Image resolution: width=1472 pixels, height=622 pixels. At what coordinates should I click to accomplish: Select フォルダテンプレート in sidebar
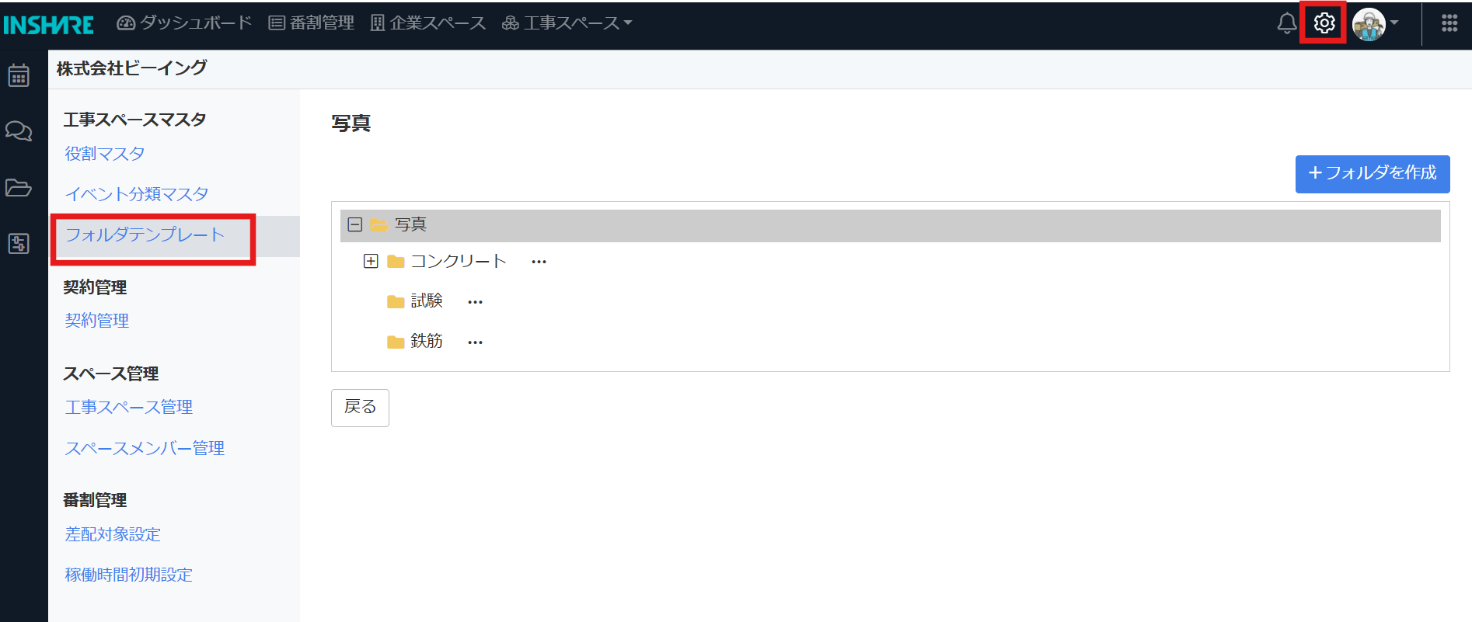point(145,235)
